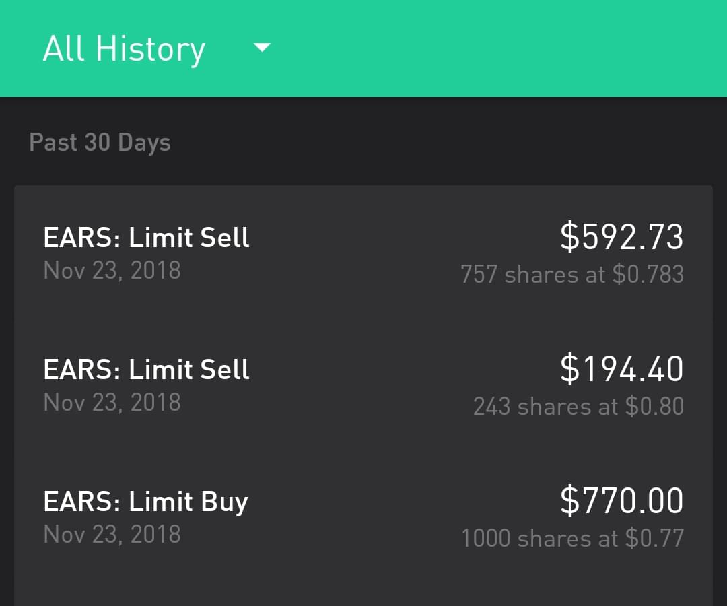
Task: Tap the $194.40 amount
Action: (x=621, y=370)
